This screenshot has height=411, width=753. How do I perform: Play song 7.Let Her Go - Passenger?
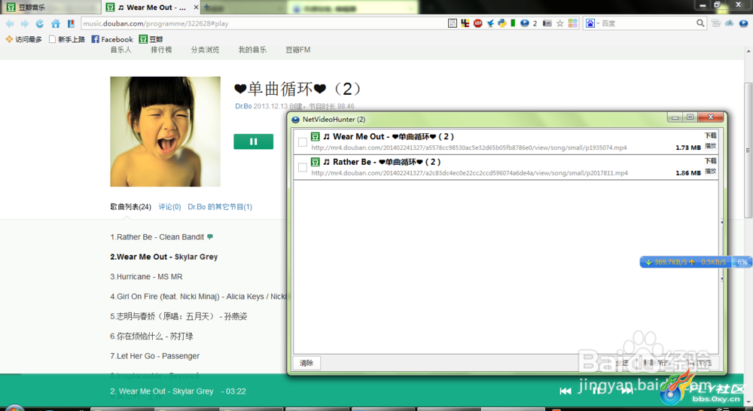coord(154,356)
